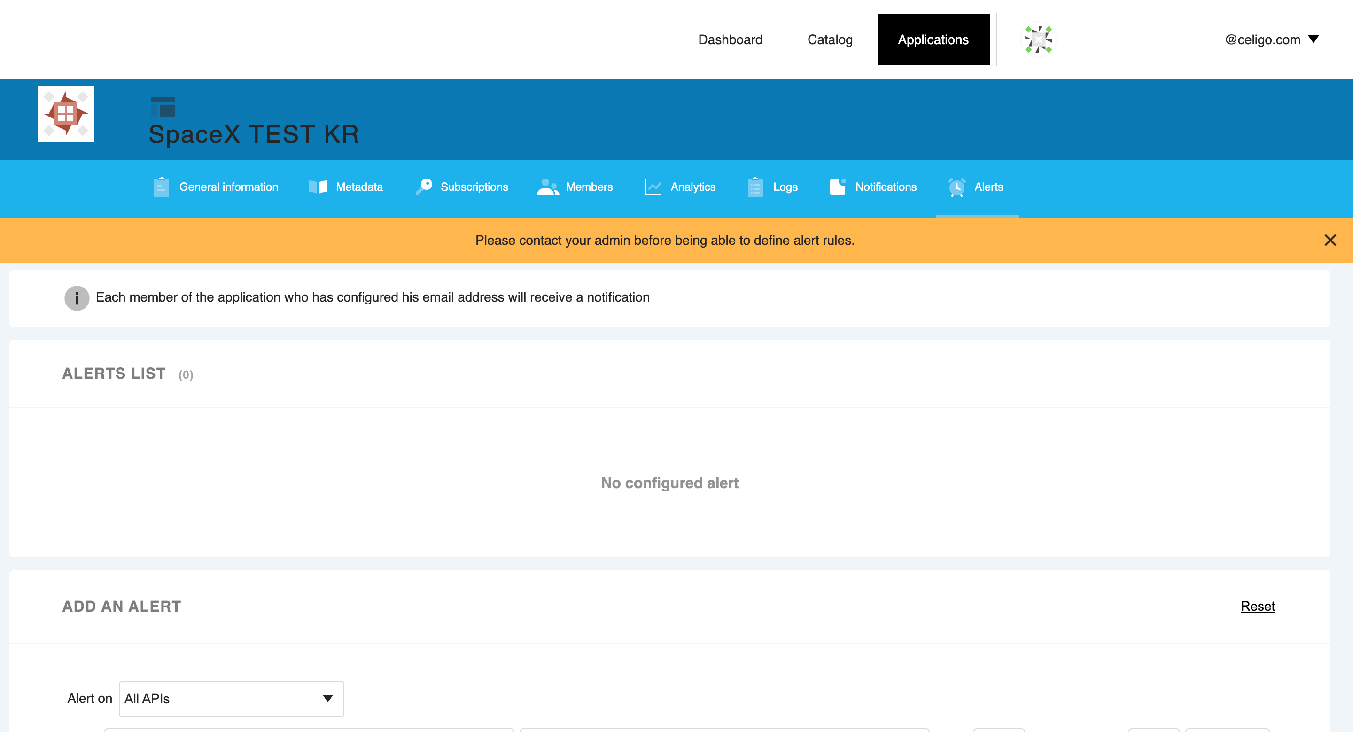Open the Notifications page icon
The image size is (1353, 732).
[837, 187]
